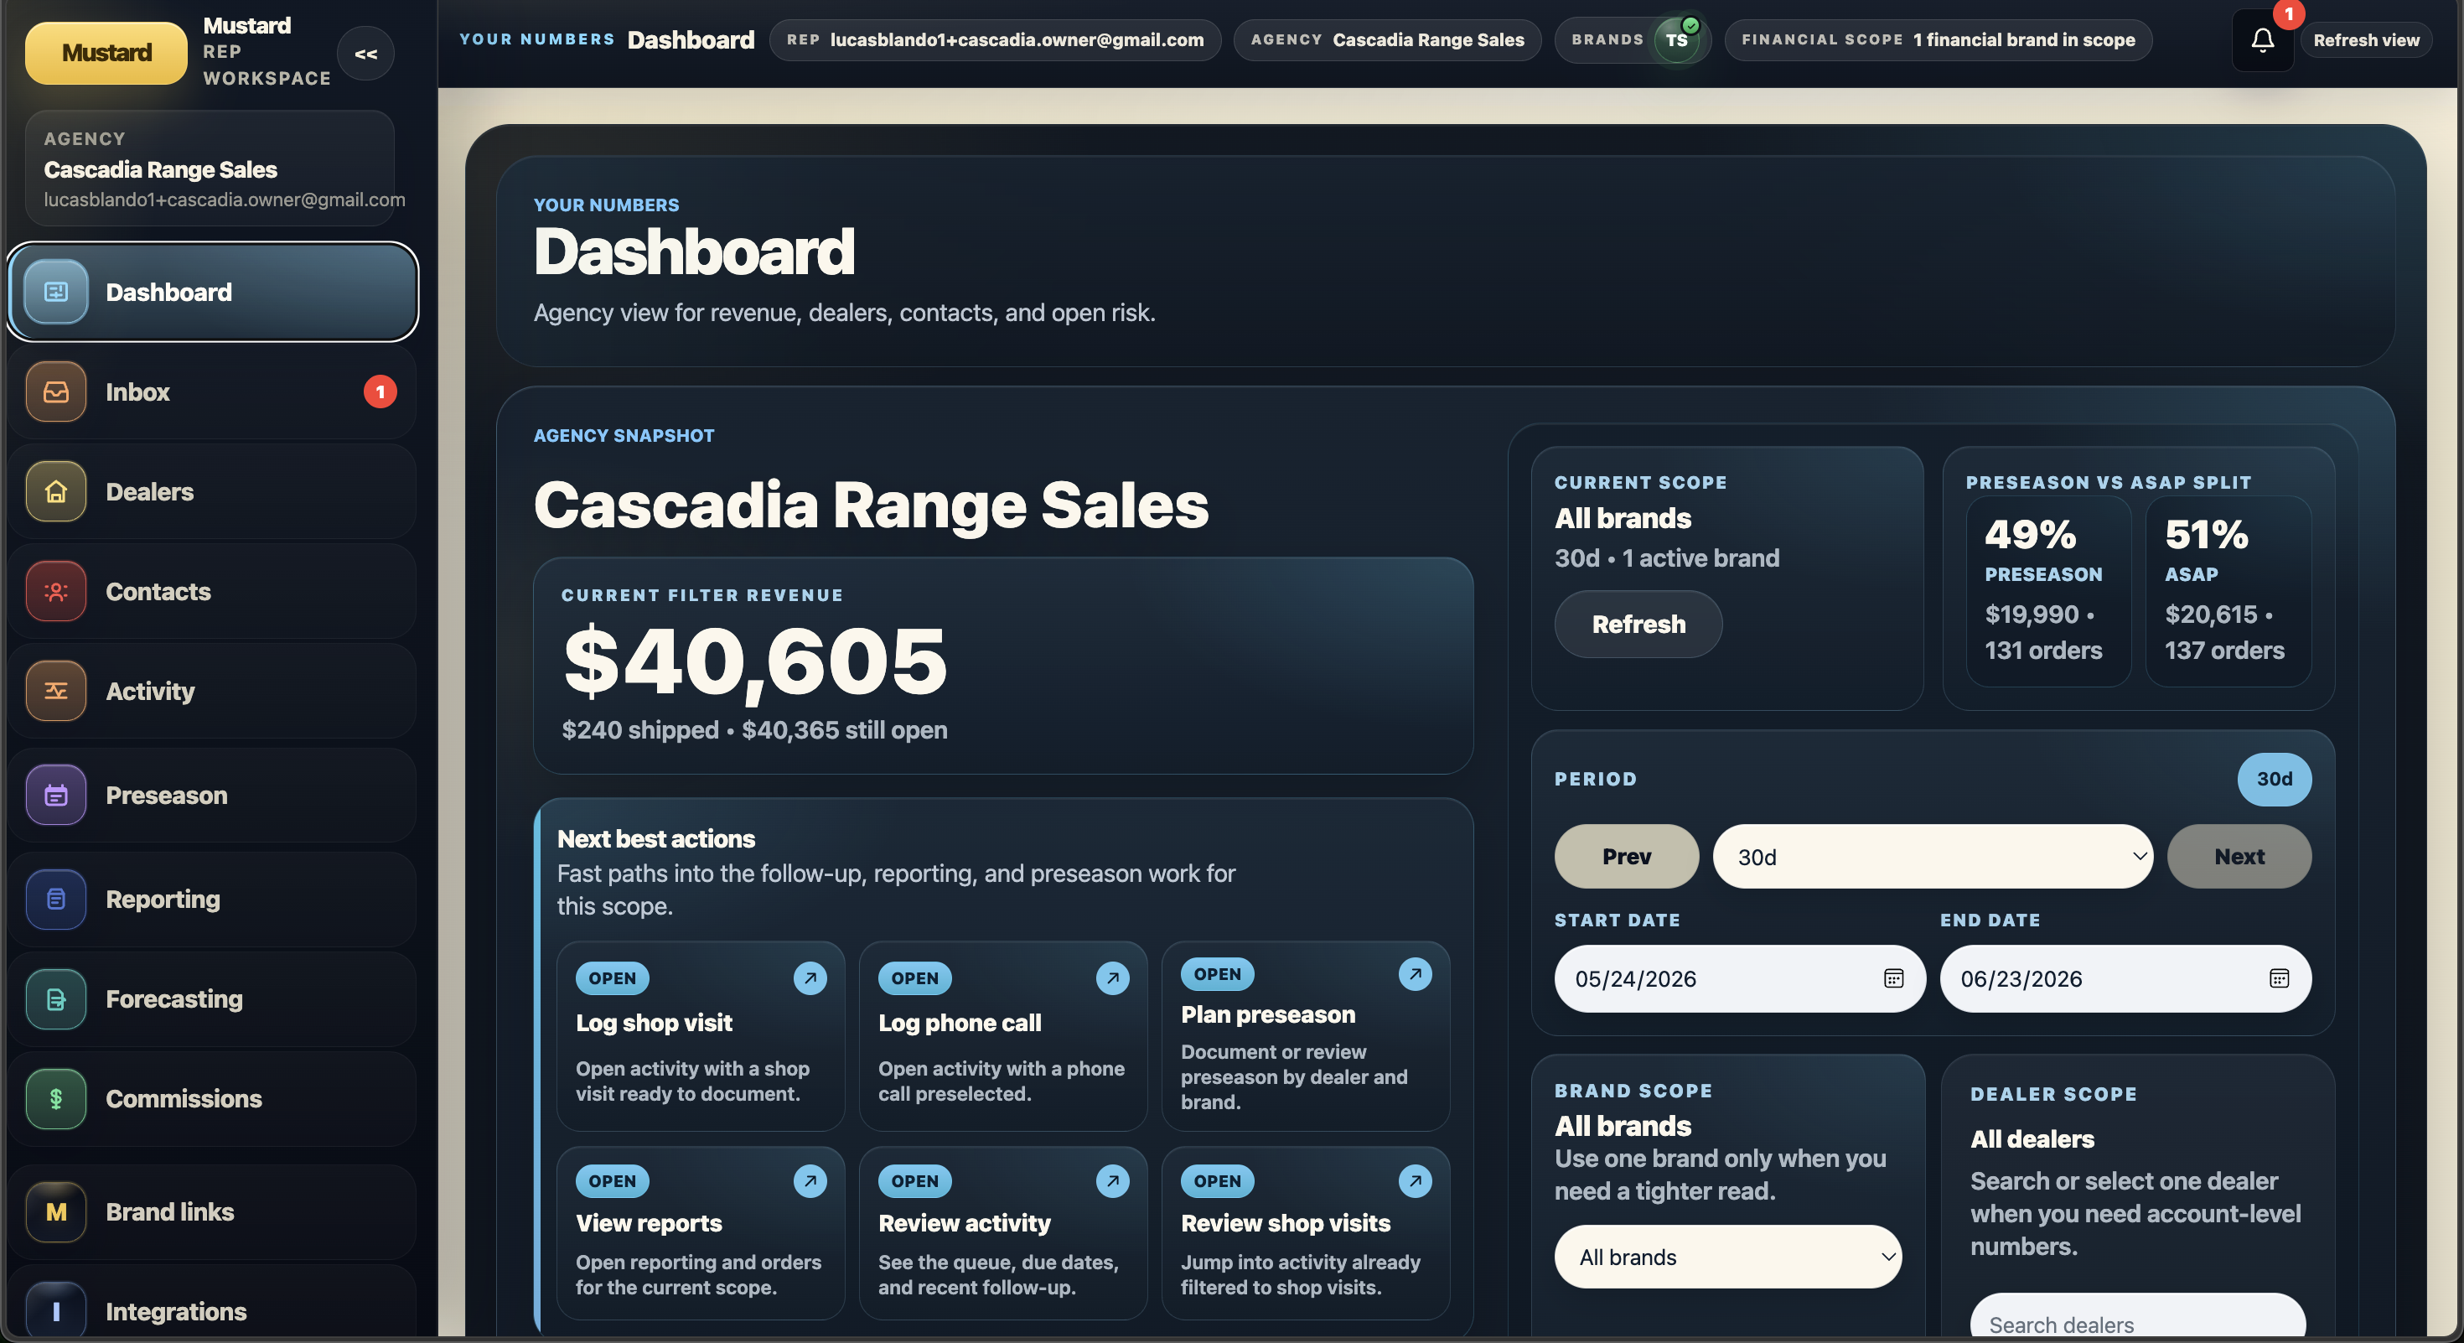Open the End Date calendar picker icon
The width and height of the screenshot is (2464, 1343).
point(2279,977)
